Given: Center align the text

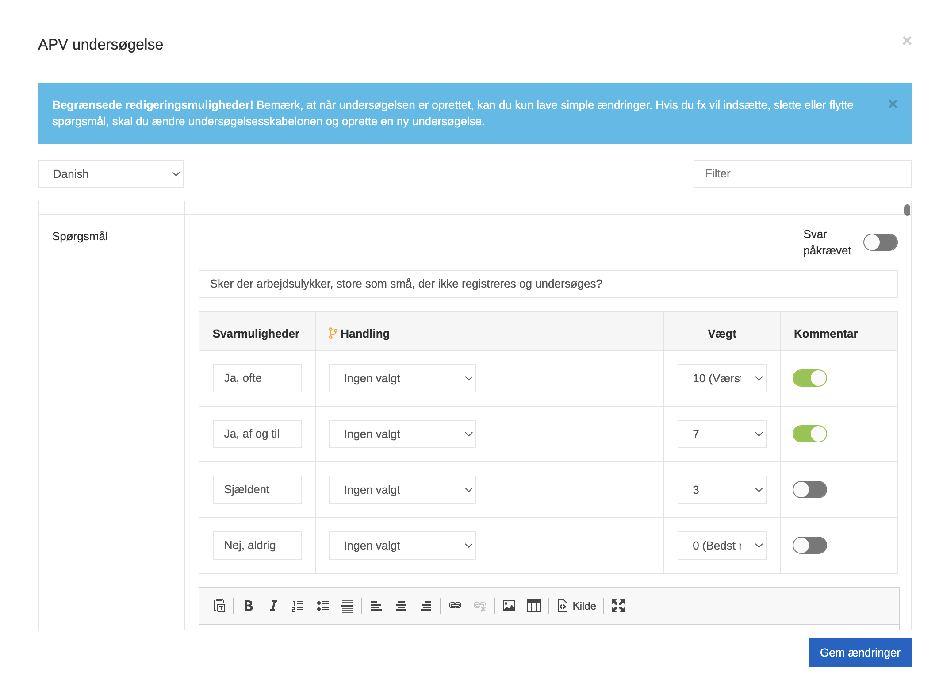Looking at the screenshot, I should 401,606.
